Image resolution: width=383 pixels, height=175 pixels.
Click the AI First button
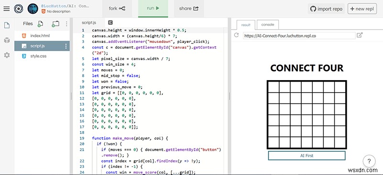point(306,155)
